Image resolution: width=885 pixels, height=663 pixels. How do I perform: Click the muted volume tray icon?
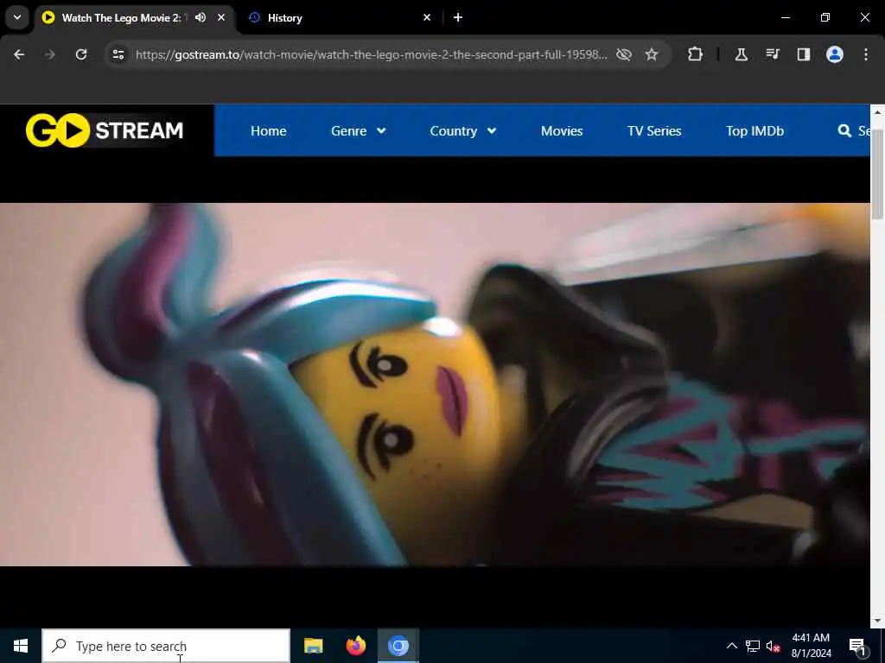pos(774,646)
